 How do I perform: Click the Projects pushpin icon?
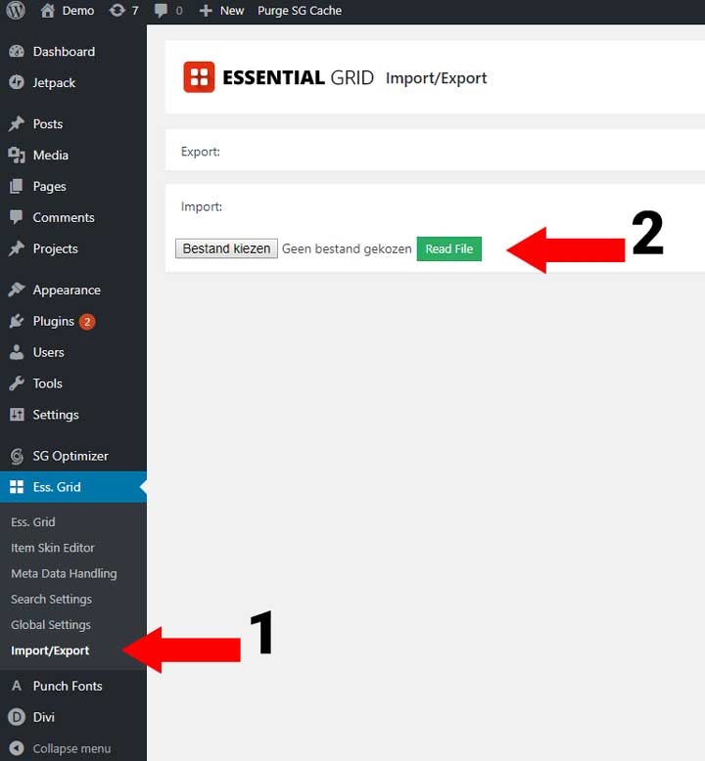(17, 248)
